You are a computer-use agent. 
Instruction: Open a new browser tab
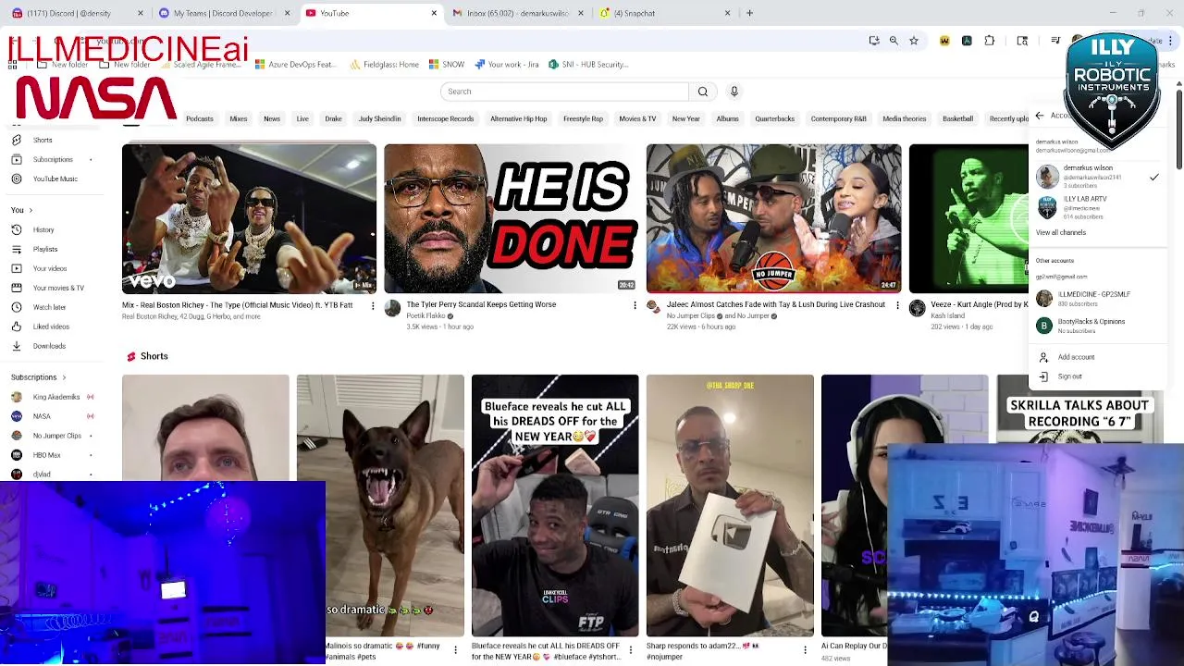pyautogui.click(x=749, y=13)
